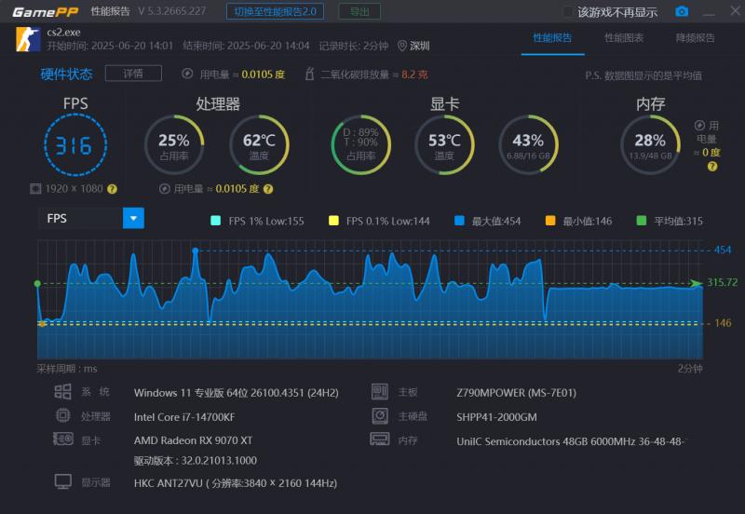Click the green 平均值 legend swatch

click(x=642, y=221)
